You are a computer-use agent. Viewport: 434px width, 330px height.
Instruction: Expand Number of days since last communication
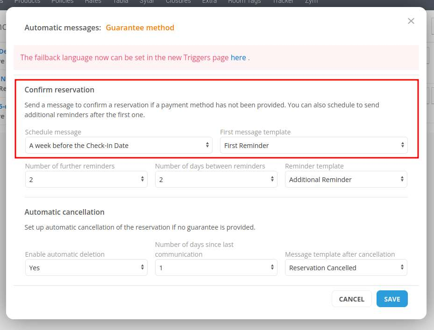click(x=216, y=268)
